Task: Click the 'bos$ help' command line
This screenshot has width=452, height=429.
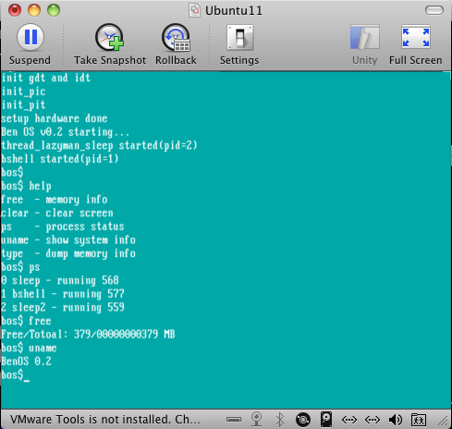Action: 26,186
